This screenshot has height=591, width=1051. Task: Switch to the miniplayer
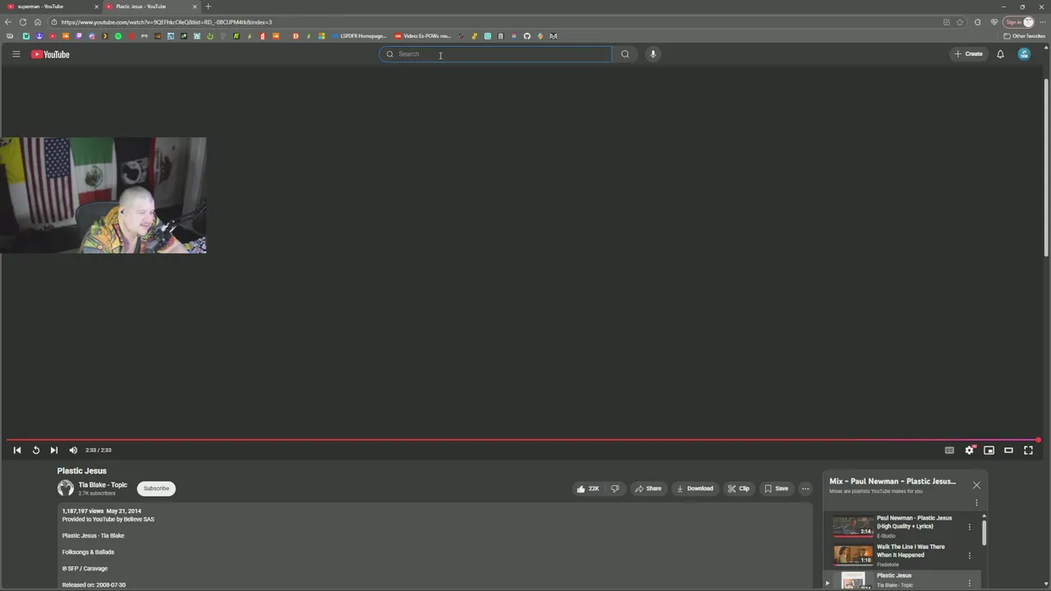pos(989,450)
